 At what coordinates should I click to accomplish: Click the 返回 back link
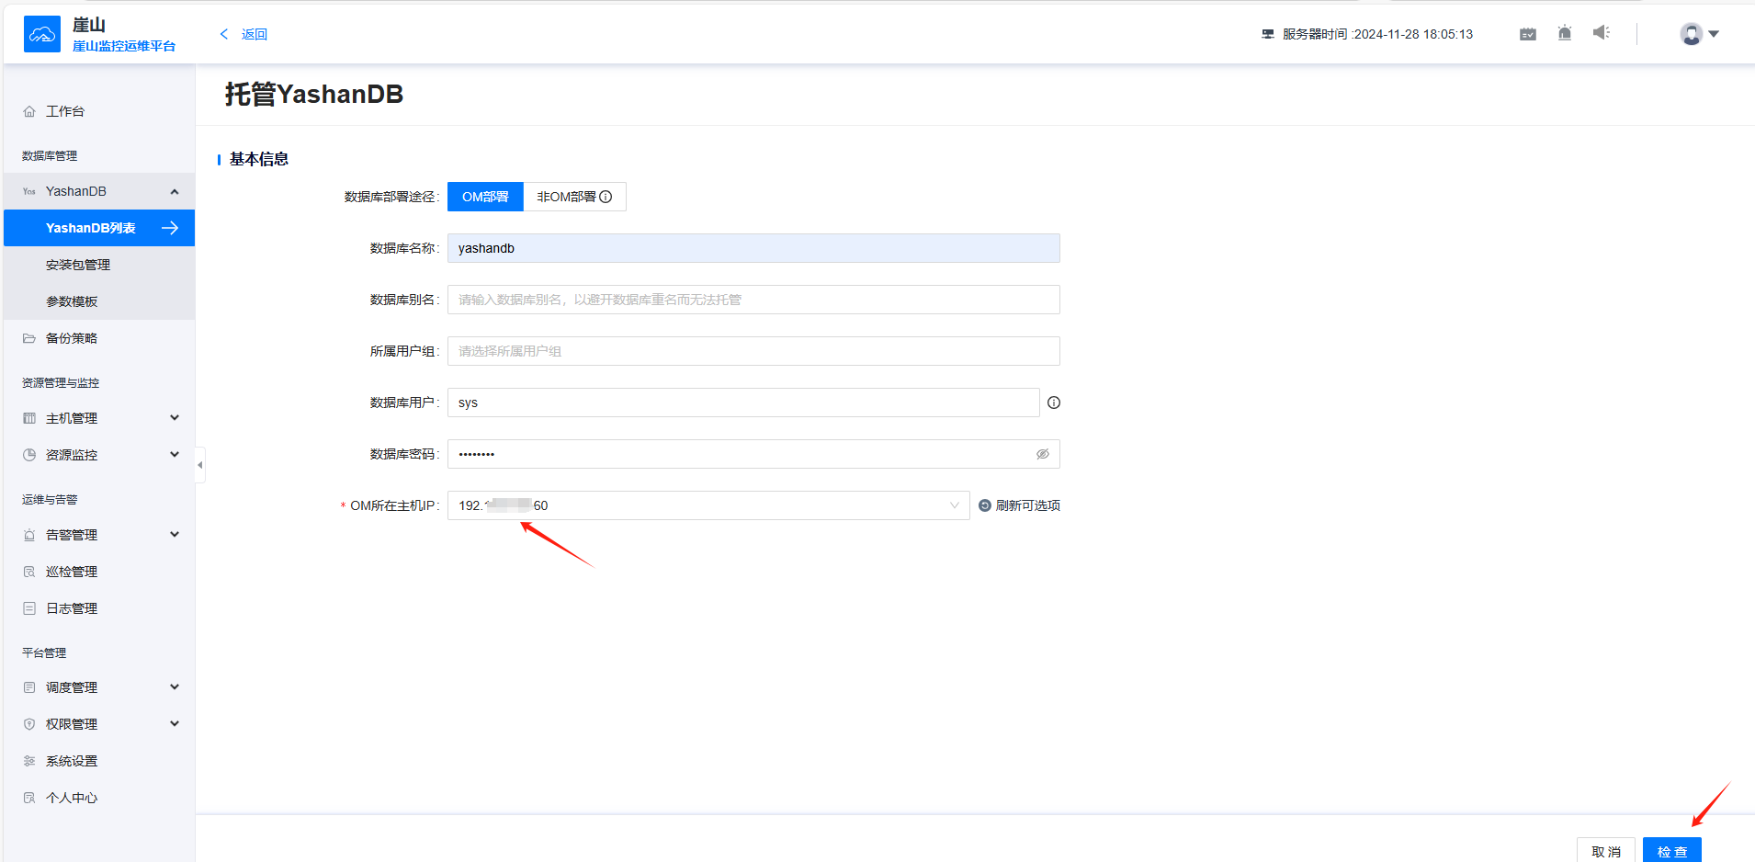click(255, 34)
